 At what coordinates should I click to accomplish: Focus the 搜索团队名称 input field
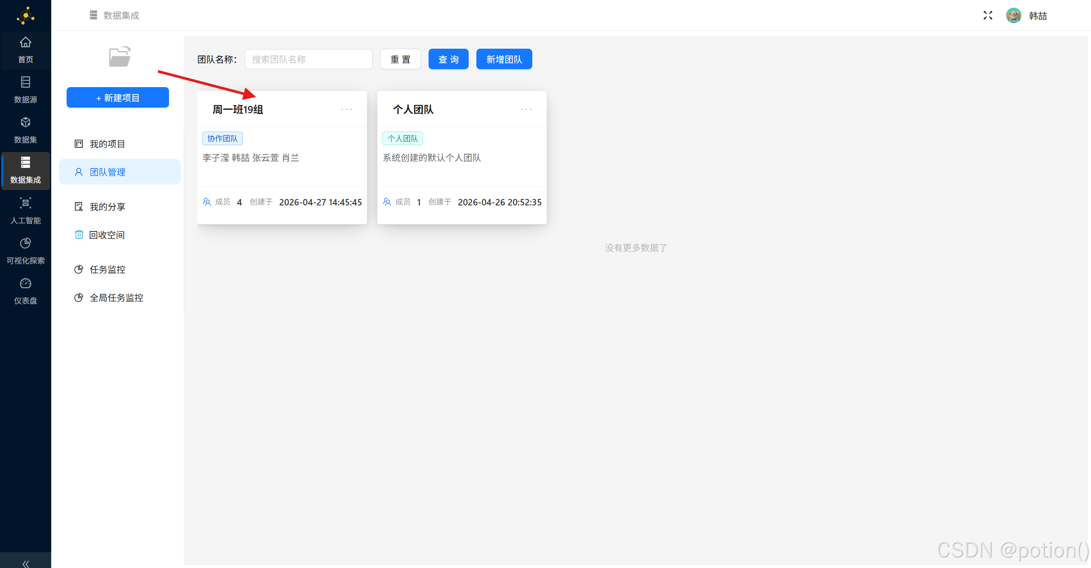(x=308, y=59)
